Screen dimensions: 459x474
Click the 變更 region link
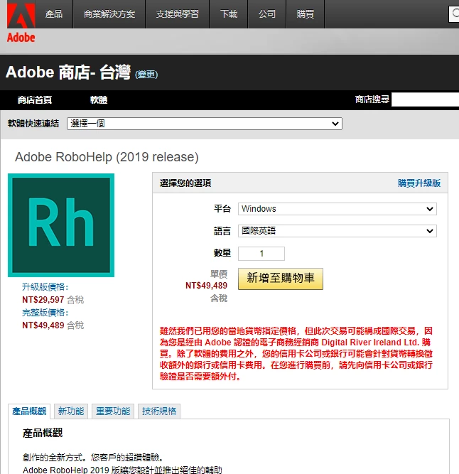pos(146,75)
